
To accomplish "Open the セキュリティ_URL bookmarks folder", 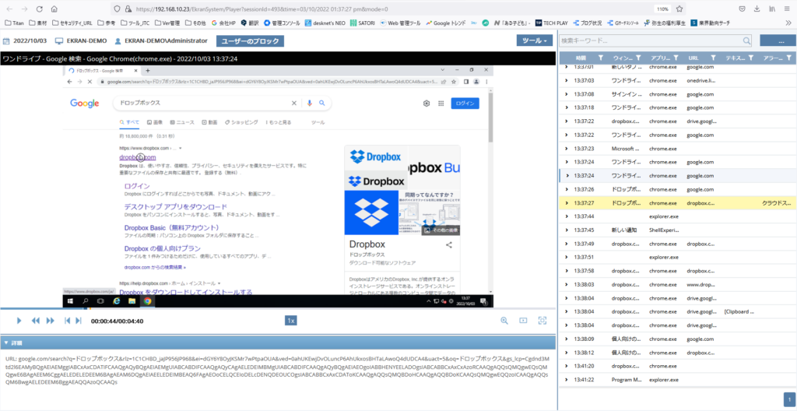I will click(x=72, y=23).
